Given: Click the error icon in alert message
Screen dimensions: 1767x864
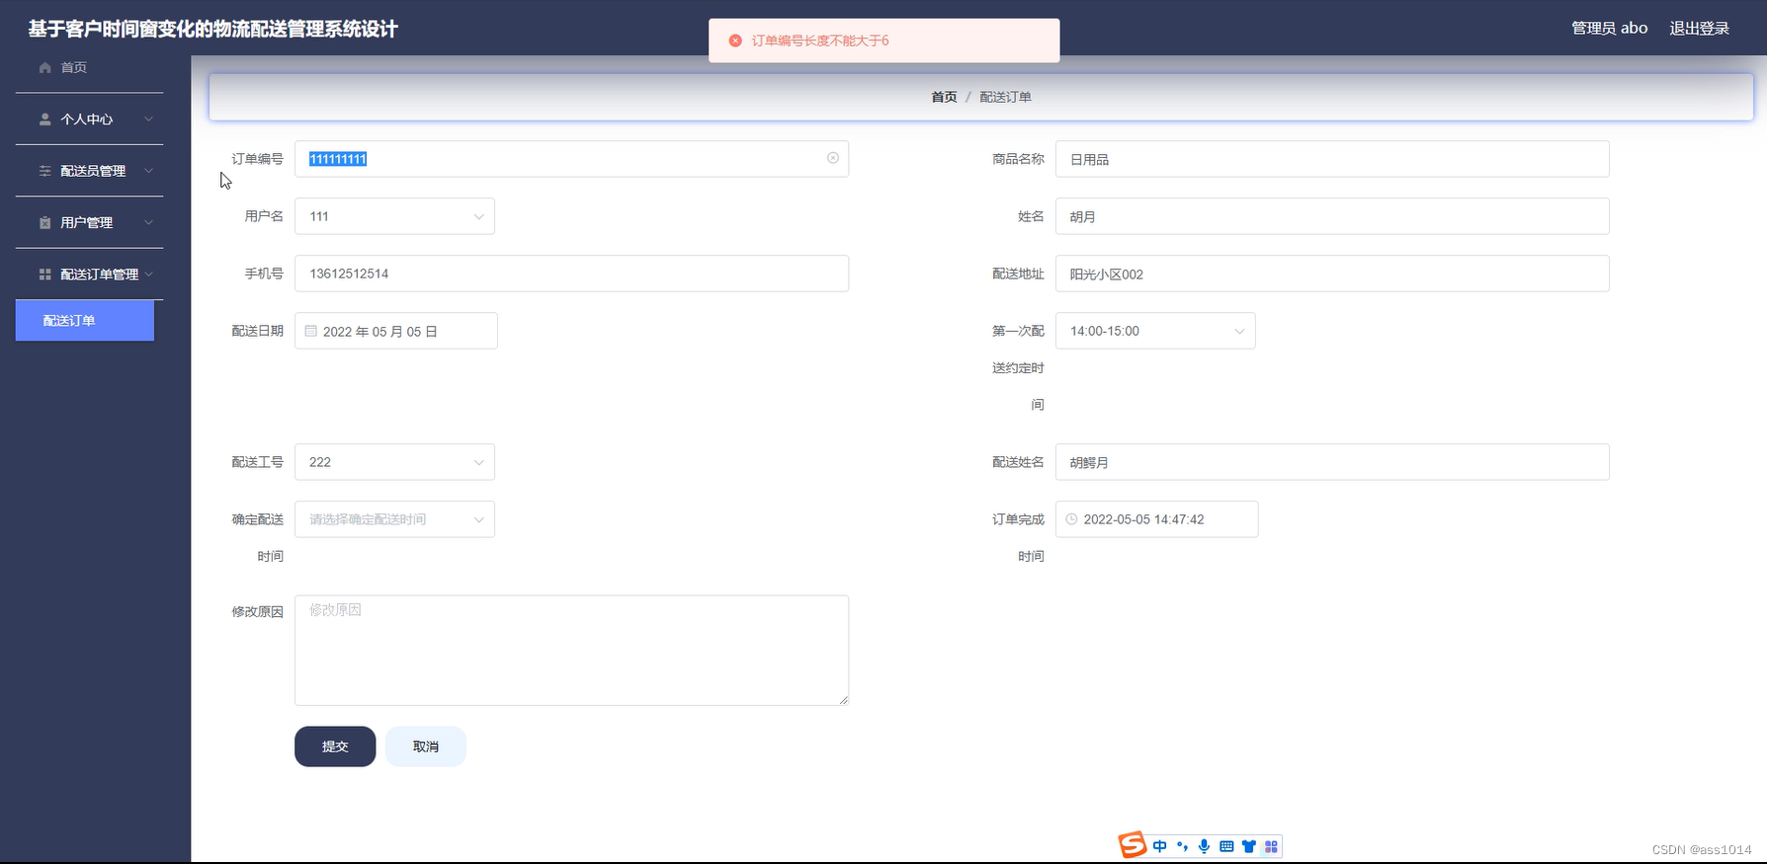Looking at the screenshot, I should [735, 40].
